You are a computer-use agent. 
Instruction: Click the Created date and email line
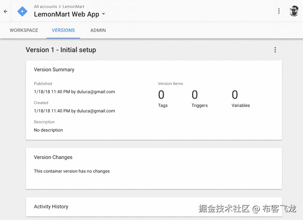point(74,111)
